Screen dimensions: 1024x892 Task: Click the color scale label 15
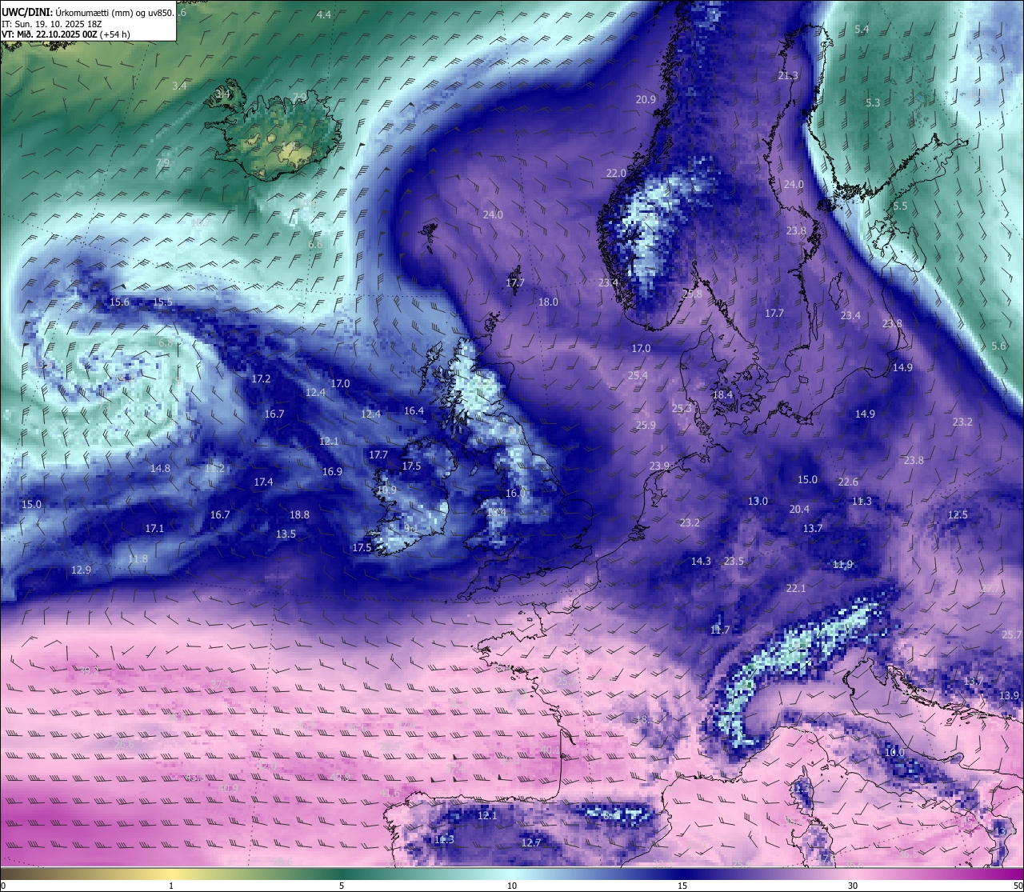point(682,886)
